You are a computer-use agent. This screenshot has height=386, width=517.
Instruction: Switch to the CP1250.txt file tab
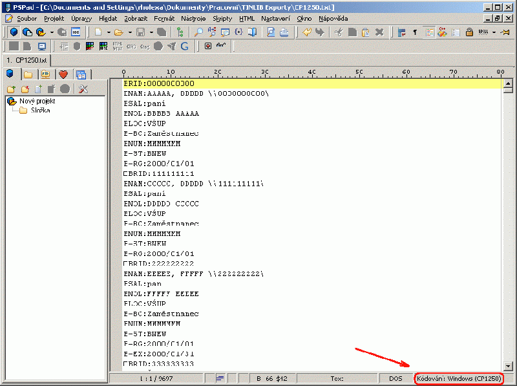point(26,60)
